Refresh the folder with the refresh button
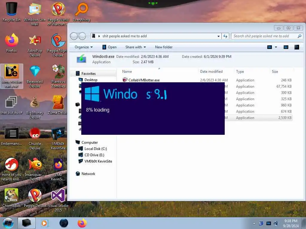The image size is (306, 229). click(225, 36)
